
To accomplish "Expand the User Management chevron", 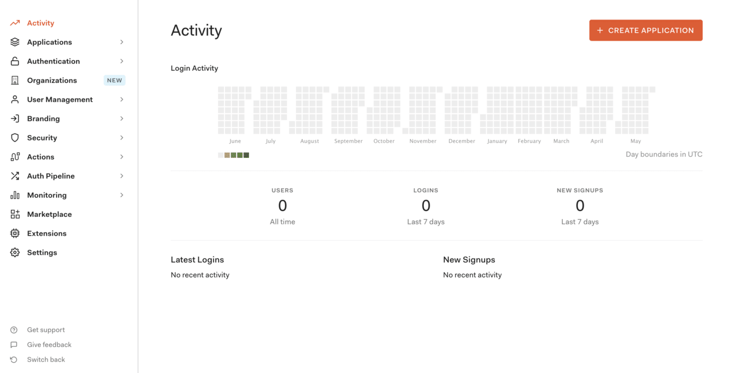I will pos(122,100).
